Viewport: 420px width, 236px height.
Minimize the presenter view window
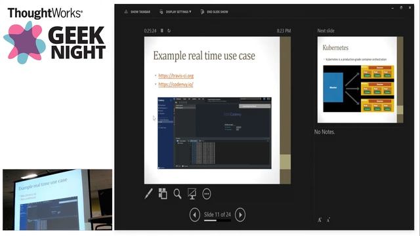(392, 8)
